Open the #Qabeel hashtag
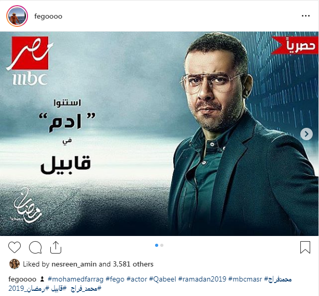Image resolution: width=319 pixels, height=296 pixels. click(162, 279)
